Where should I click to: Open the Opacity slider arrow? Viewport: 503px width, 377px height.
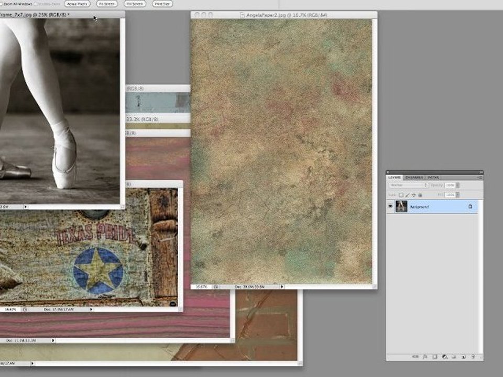pos(458,185)
